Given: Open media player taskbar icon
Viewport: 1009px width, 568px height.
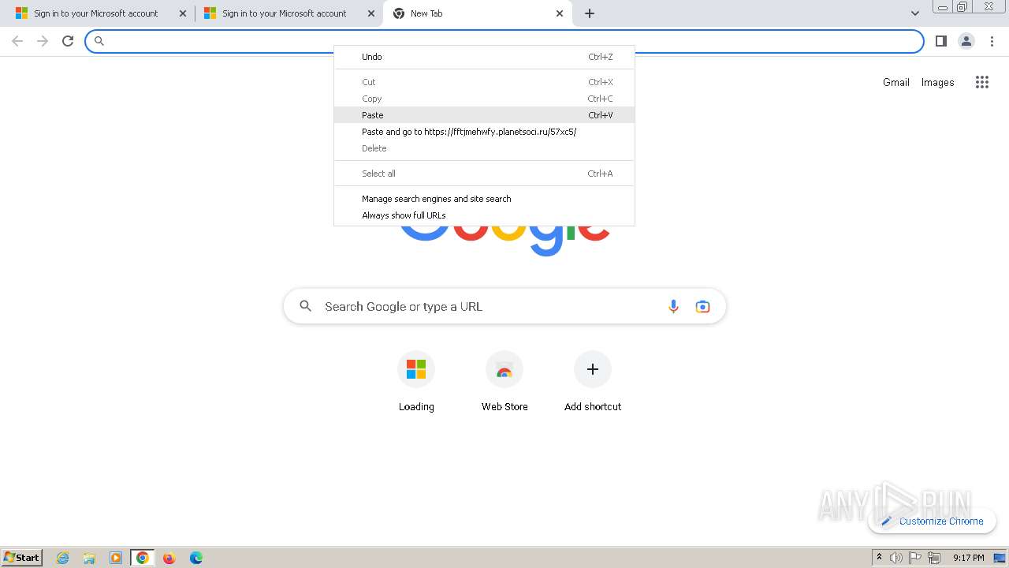Looking at the screenshot, I should tap(116, 558).
